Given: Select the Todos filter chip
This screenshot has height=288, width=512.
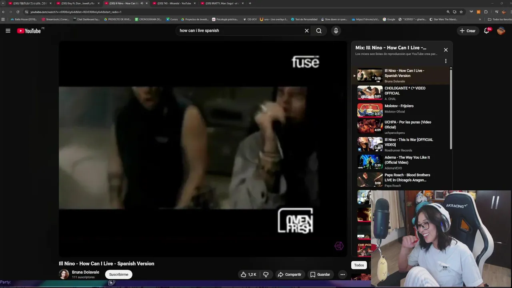Looking at the screenshot, I should [359, 265].
